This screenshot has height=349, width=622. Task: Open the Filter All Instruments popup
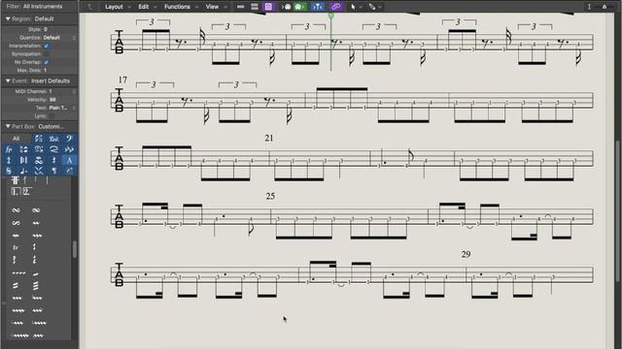click(x=43, y=7)
